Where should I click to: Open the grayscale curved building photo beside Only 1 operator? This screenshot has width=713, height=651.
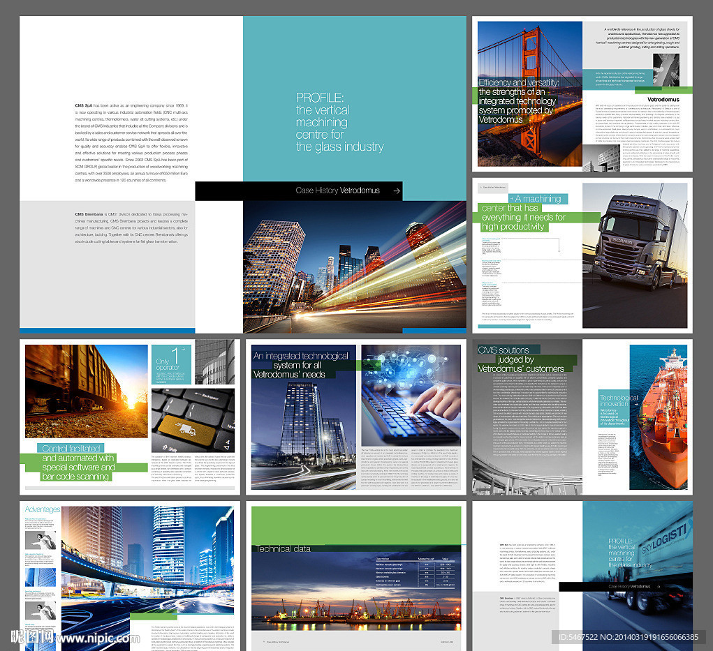(214, 361)
